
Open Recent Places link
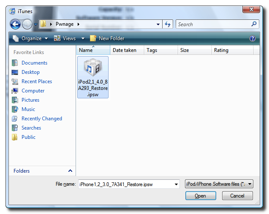[37, 81]
